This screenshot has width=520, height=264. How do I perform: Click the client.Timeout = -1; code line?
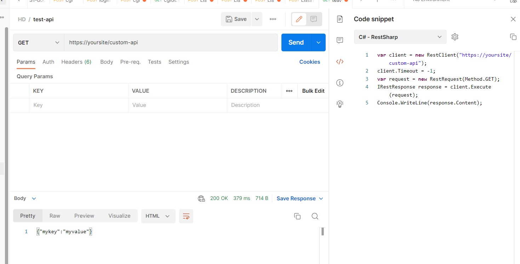(406, 71)
